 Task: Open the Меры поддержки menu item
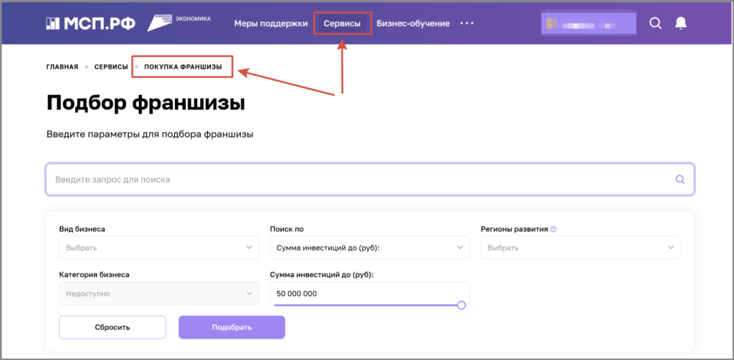[270, 24]
